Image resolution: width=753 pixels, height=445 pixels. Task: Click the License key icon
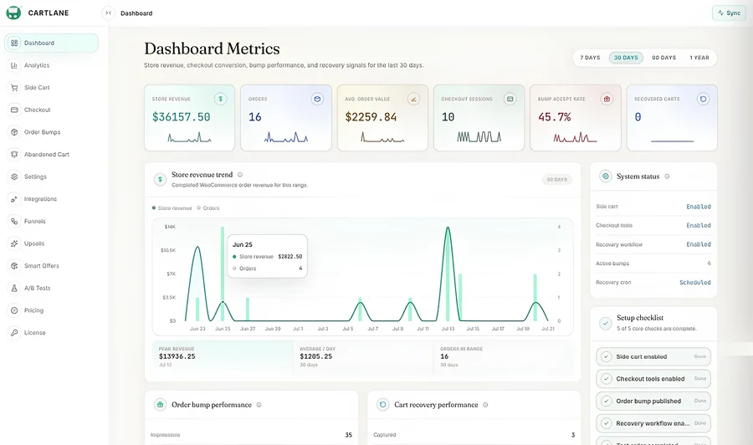[x=14, y=332]
